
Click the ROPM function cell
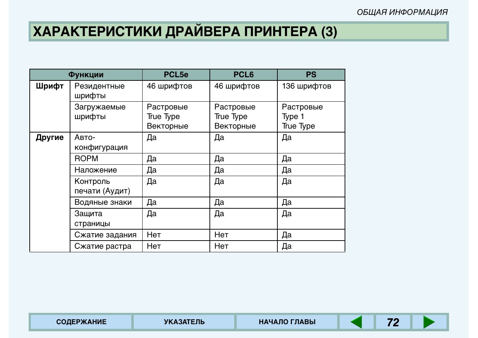pyautogui.click(x=86, y=159)
